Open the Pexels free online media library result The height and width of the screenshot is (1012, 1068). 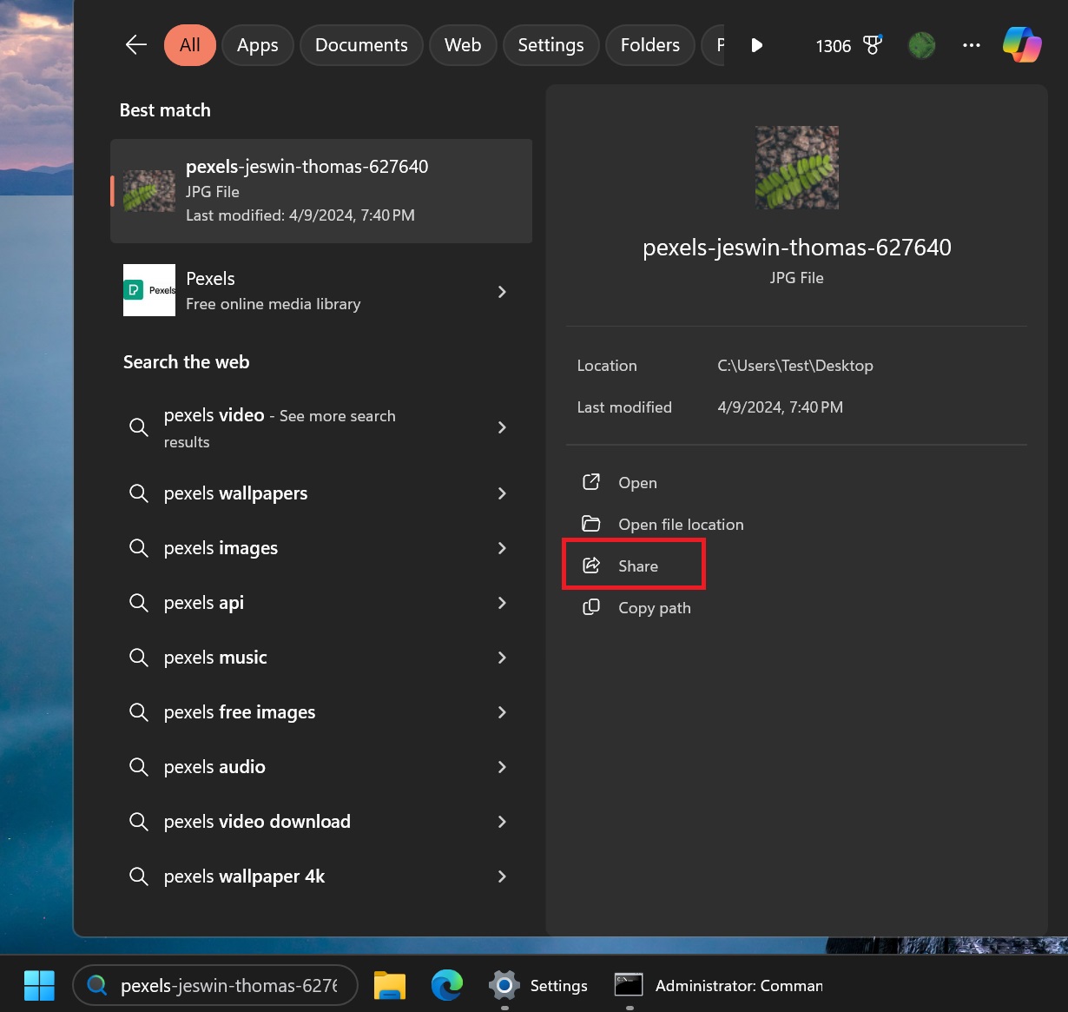[321, 291]
